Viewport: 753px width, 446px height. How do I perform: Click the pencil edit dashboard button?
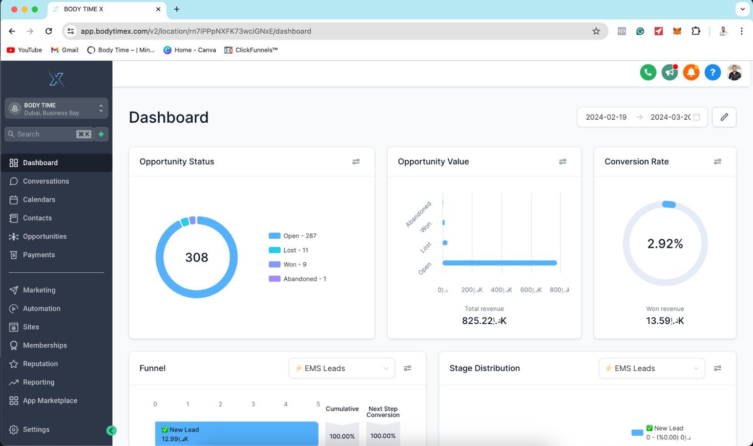pos(724,117)
